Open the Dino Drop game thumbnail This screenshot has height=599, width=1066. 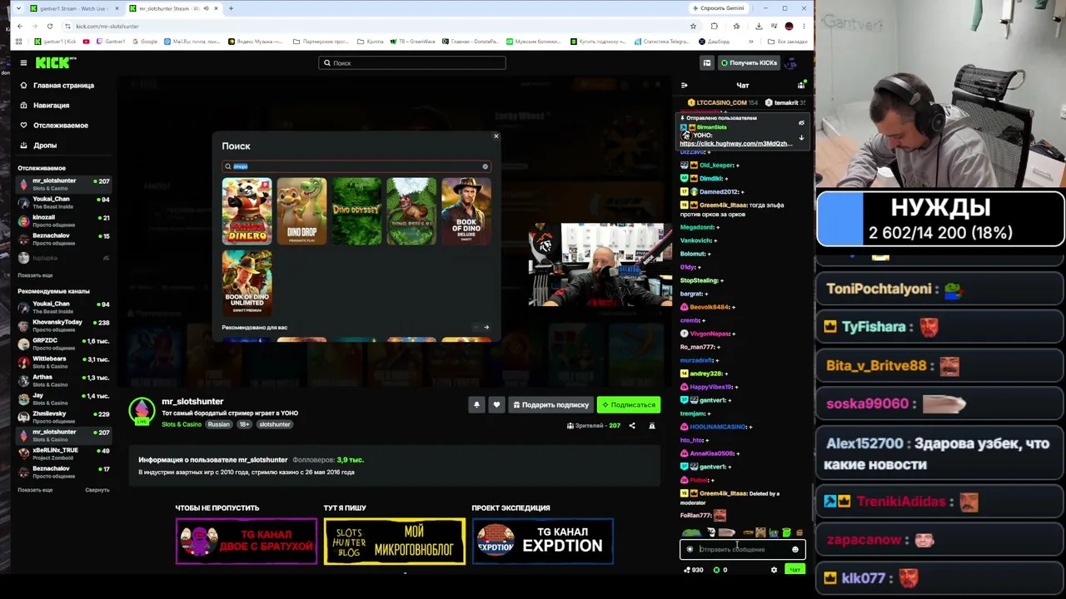point(301,211)
